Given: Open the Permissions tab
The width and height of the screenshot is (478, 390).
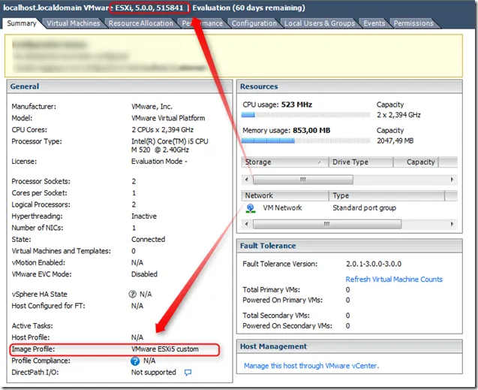Looking at the screenshot, I should (413, 23).
